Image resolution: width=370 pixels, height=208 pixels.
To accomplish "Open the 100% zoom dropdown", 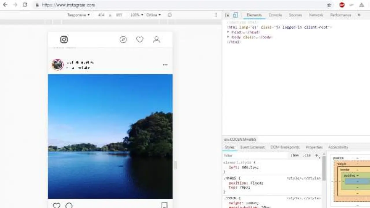I will tap(136, 15).
